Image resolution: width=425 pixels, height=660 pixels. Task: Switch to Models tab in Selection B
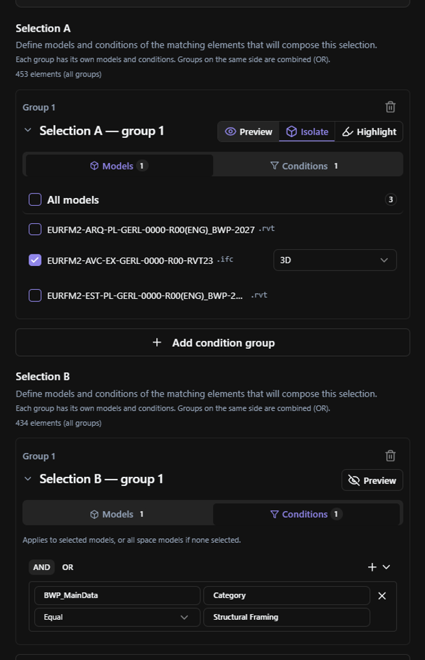[x=118, y=514]
